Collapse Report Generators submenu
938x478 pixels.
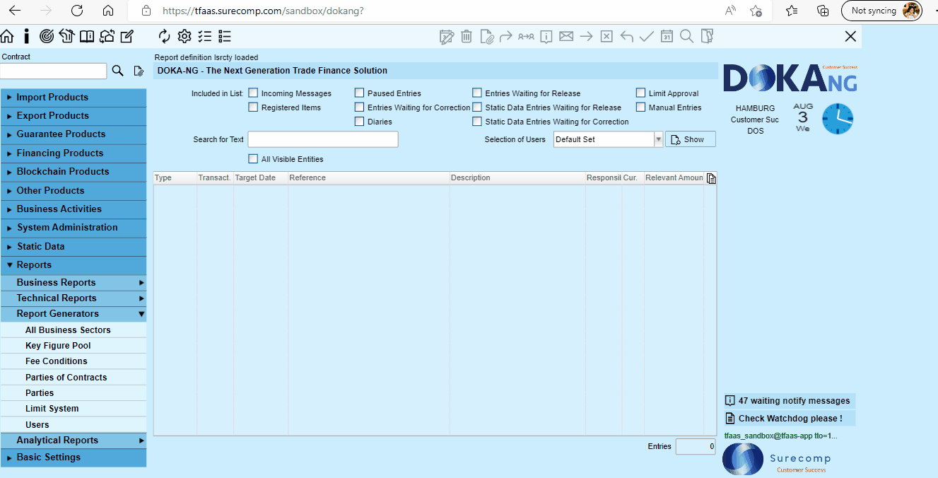click(x=74, y=314)
